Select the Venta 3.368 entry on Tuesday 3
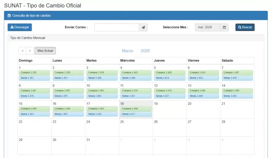The height and width of the screenshot is (158, 272). [102, 78]
